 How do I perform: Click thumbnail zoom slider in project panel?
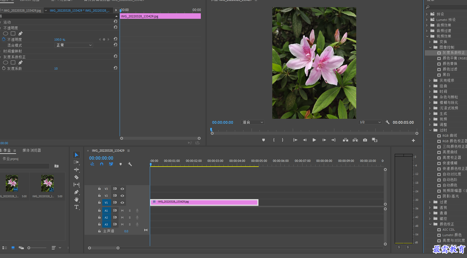(29, 248)
